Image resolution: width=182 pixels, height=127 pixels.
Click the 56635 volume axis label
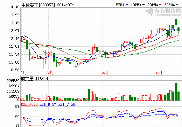tap(14, 96)
